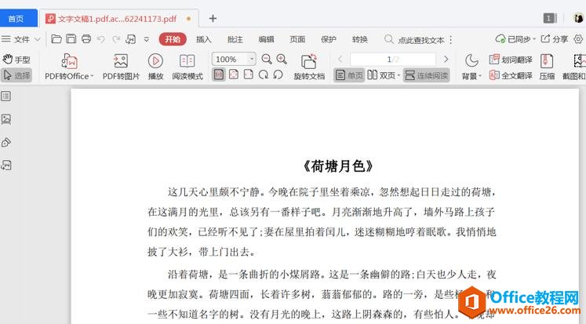Click the window count badge showing 1
Viewport: 586px width, 324px height.
(549, 18)
